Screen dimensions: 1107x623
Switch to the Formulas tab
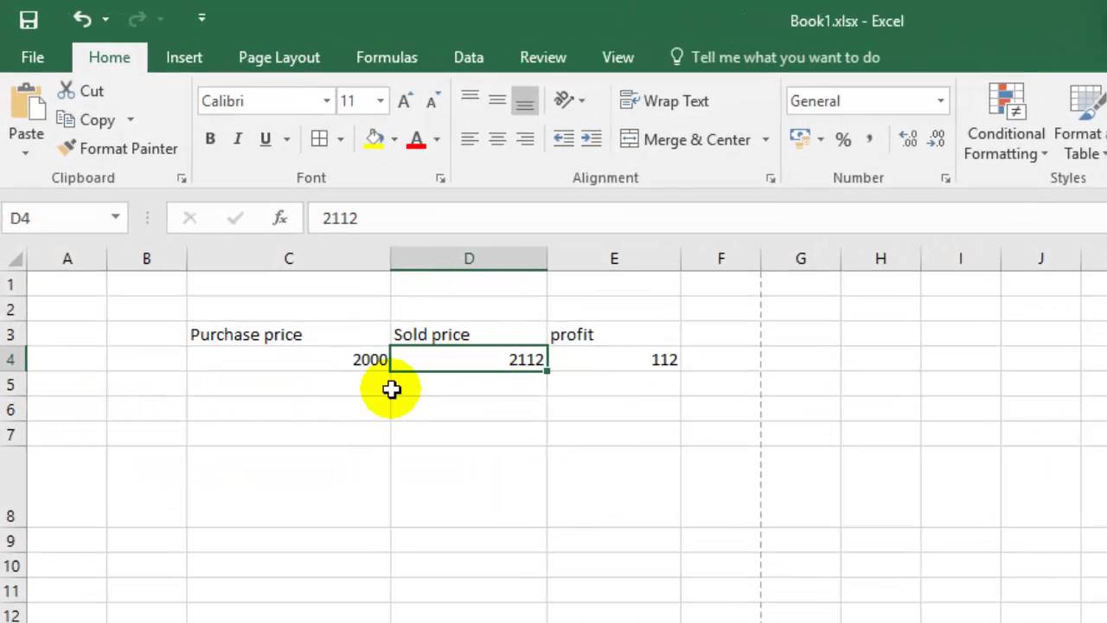point(387,57)
